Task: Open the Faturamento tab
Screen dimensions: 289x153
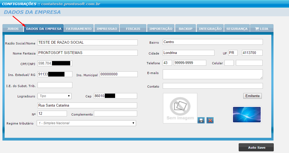Action: 79,29
